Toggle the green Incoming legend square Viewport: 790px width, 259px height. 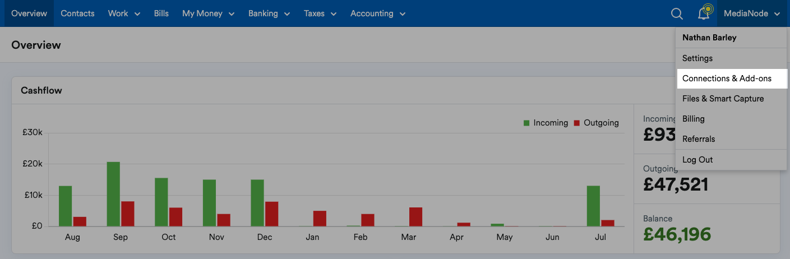526,123
